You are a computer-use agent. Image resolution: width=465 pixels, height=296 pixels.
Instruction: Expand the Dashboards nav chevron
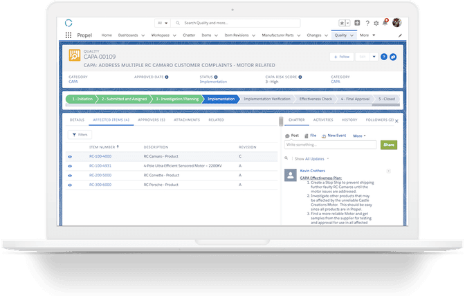point(143,35)
